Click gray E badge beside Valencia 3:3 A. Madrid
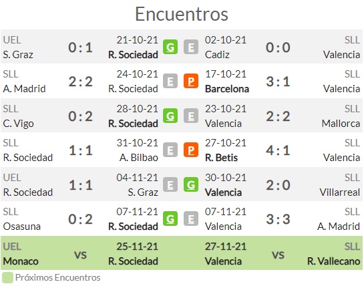This screenshot has width=364, height=286. [x=191, y=219]
